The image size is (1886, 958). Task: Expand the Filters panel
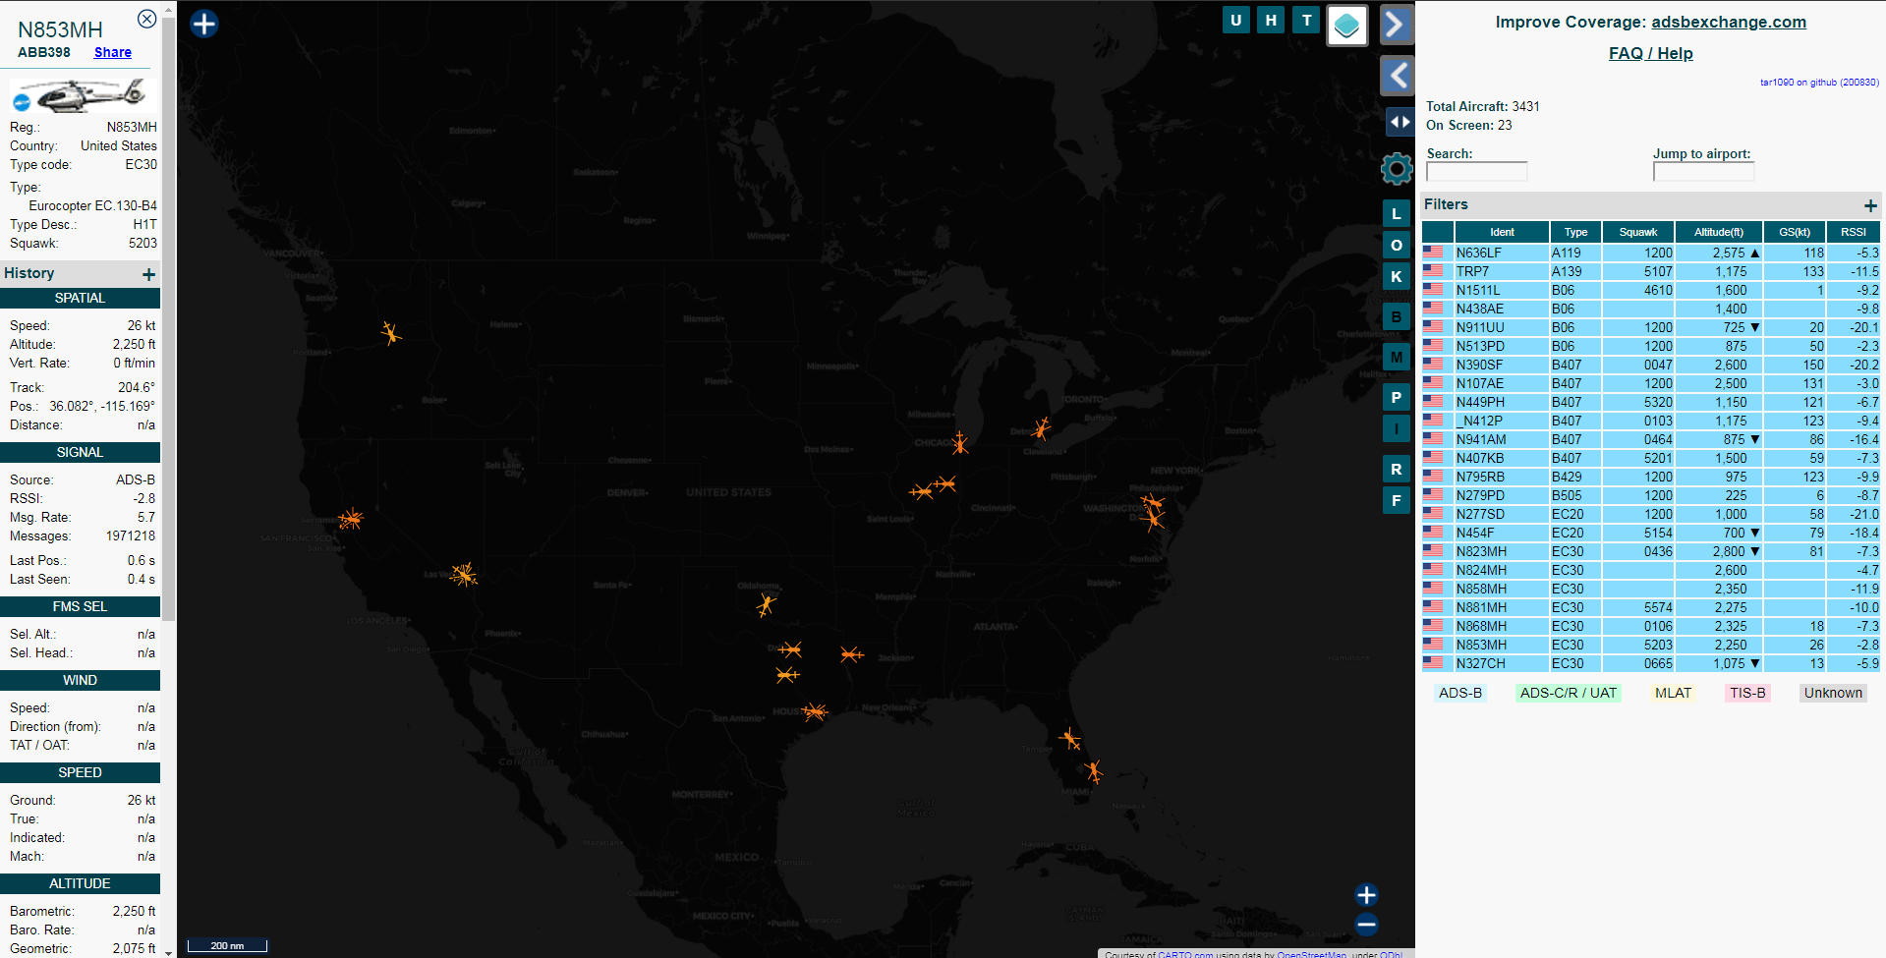(x=1870, y=205)
